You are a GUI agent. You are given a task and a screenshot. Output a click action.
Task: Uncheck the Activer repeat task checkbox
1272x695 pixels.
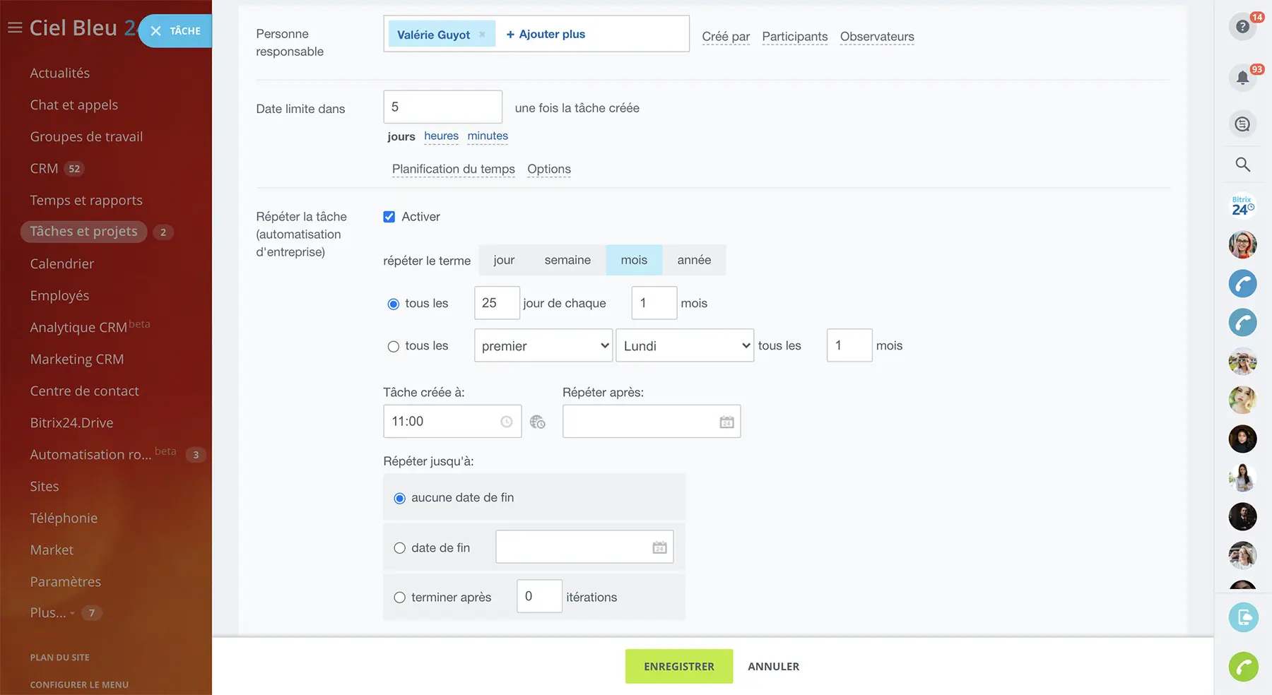(x=389, y=217)
